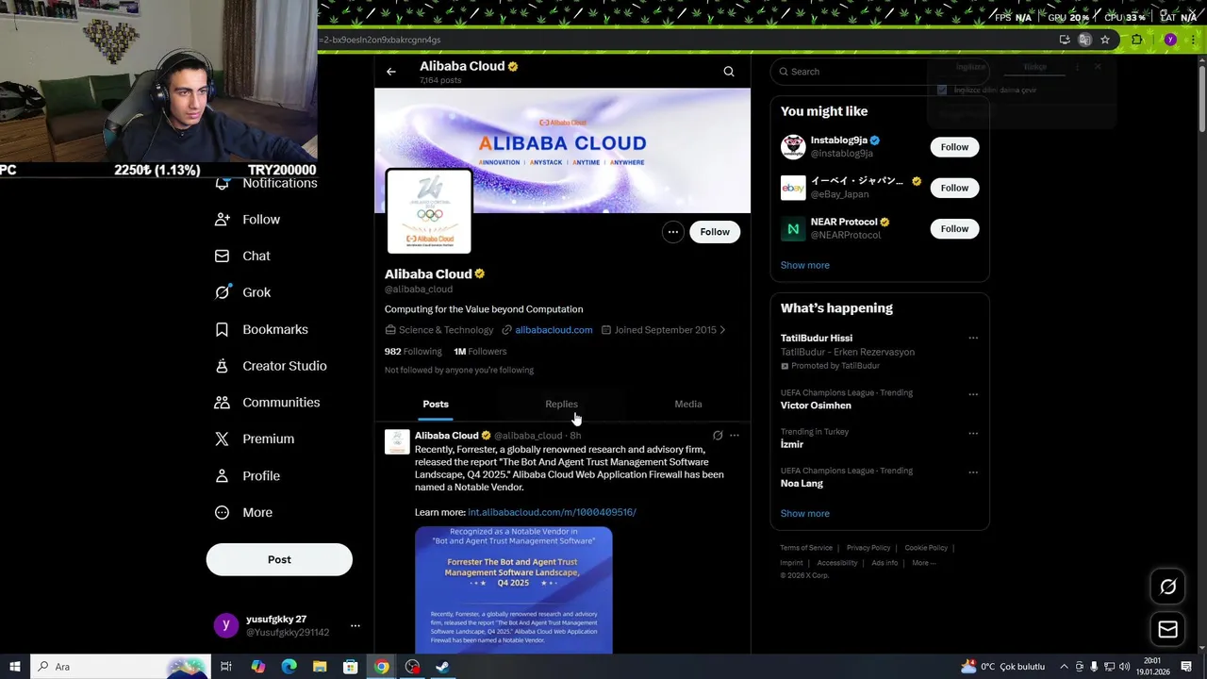Follow the Alibaba Cloud profile
1207x679 pixels.
pos(715,232)
